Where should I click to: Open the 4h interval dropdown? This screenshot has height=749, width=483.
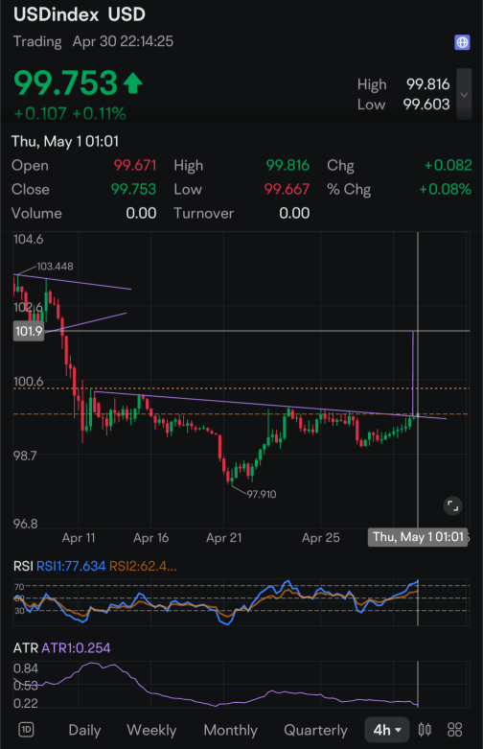point(387,730)
